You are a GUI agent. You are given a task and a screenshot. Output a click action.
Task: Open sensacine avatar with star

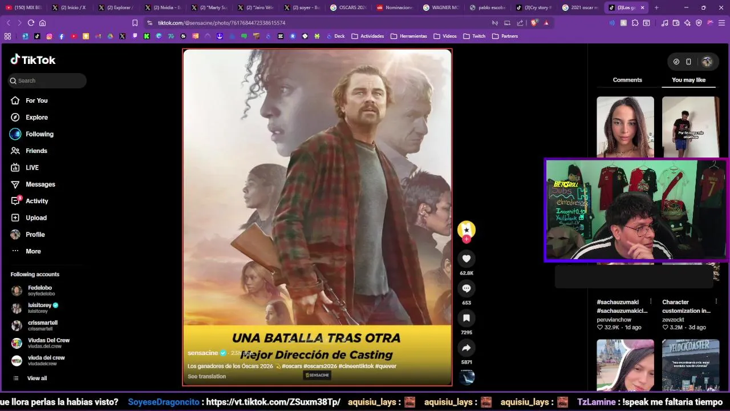[467, 229]
